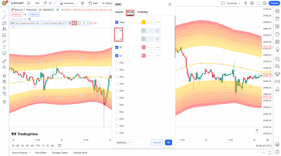Uncheck the Mean plot checkbox

[117, 22]
